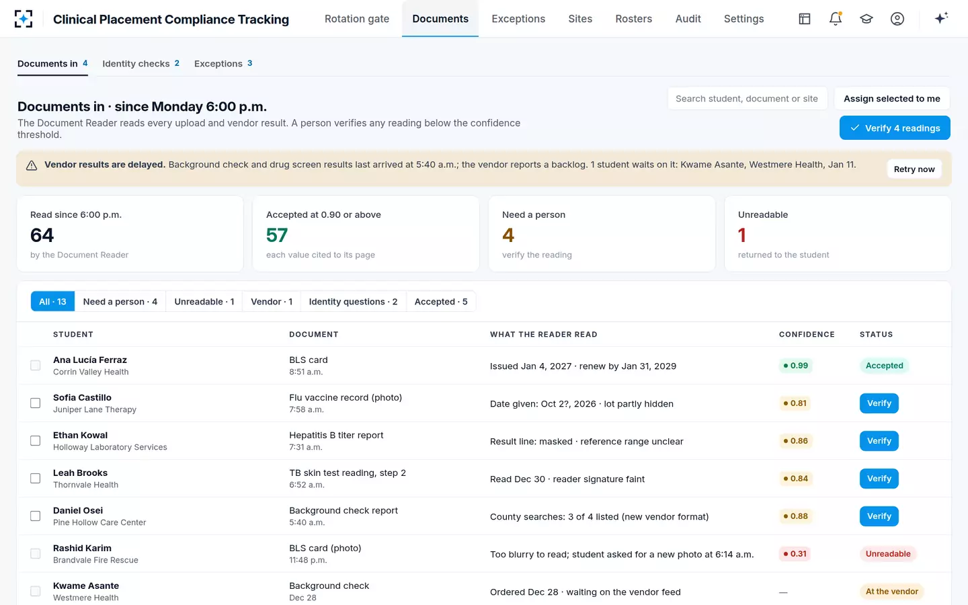Open the user account icon
Screen dimensions: 968x605
[x=897, y=19]
